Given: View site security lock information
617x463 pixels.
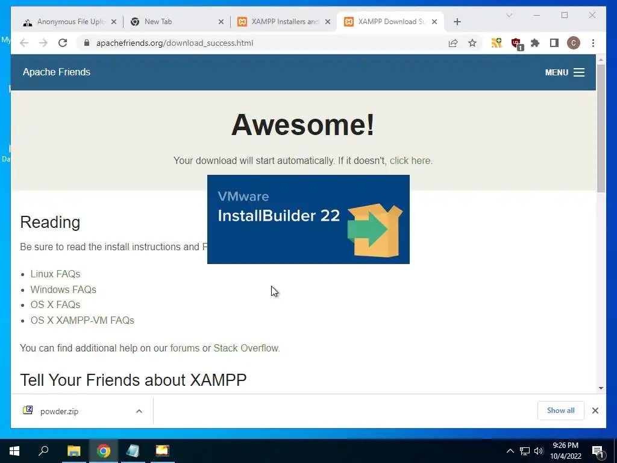Looking at the screenshot, I should (87, 43).
